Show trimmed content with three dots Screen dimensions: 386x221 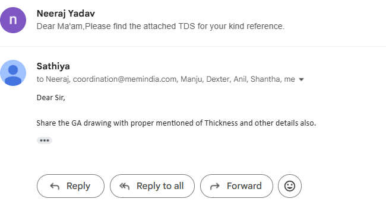point(45,140)
